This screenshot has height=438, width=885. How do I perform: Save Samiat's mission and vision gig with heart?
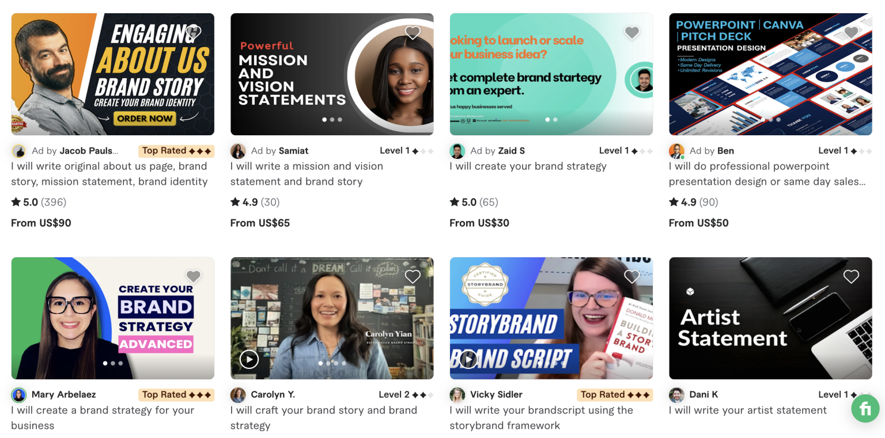tap(413, 33)
